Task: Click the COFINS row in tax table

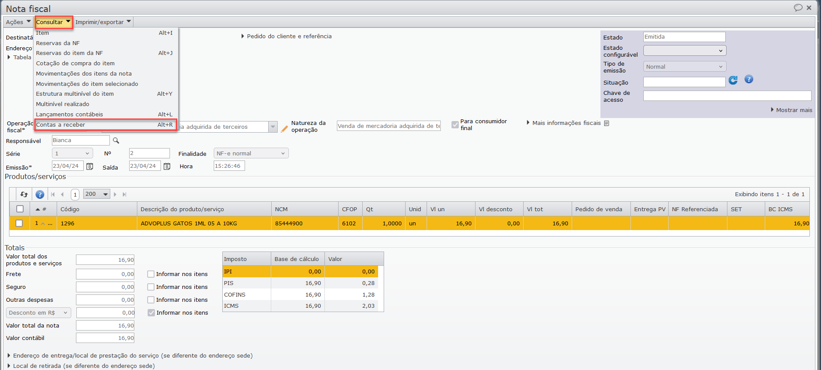Action: [300, 295]
